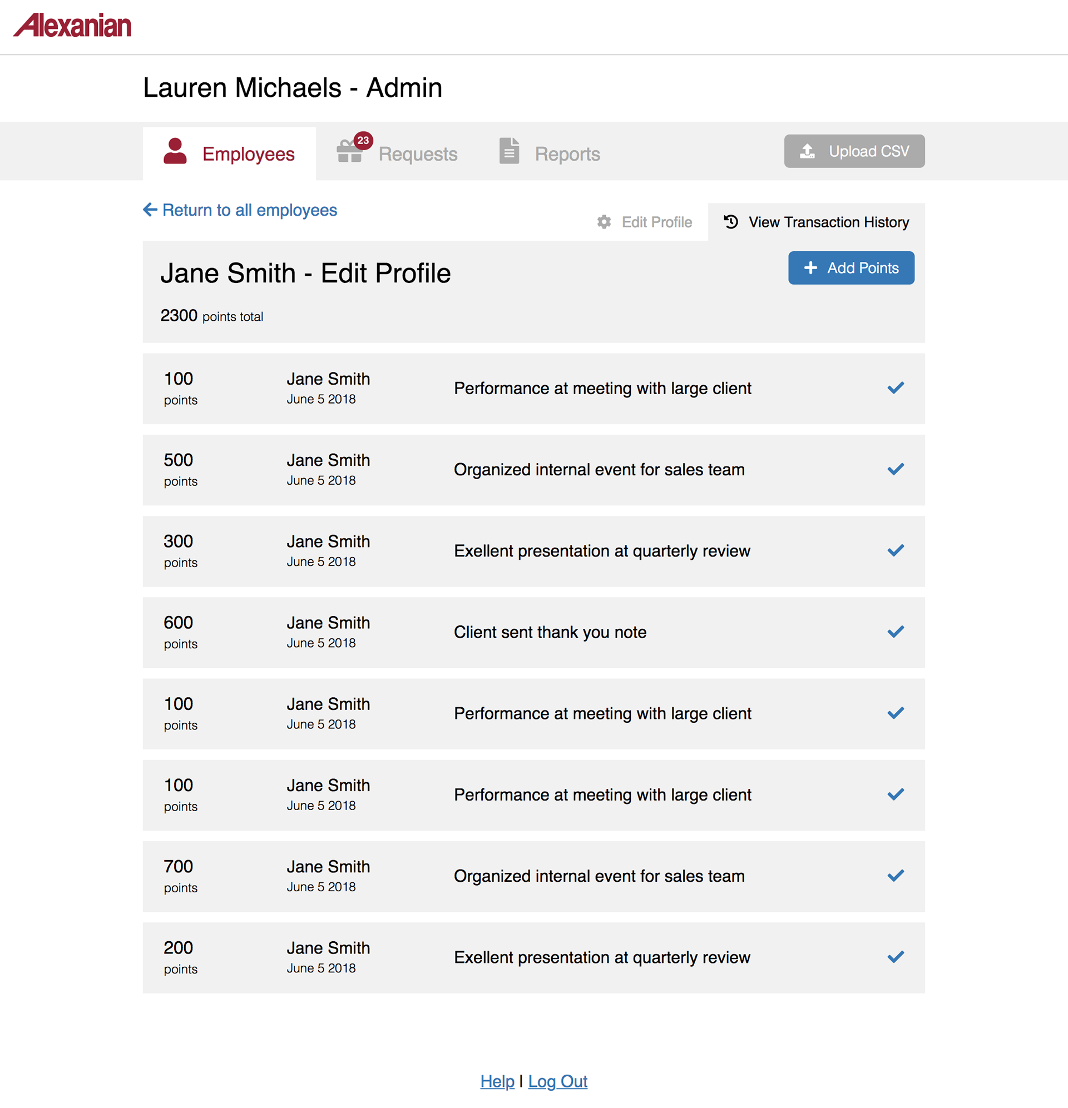Screen dimensions: 1068x1108
Task: Click the Upload CSV button
Action: coord(854,151)
